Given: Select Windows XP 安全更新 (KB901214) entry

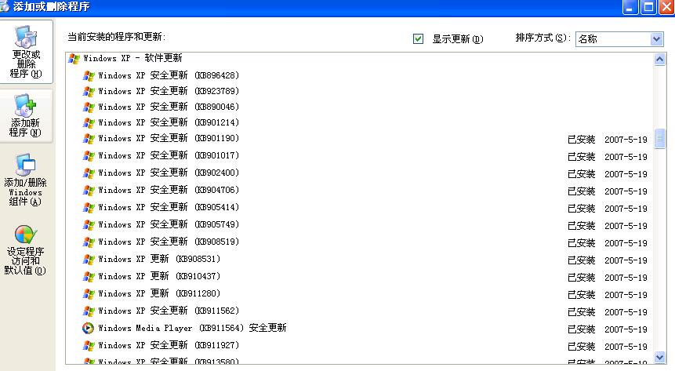Looking at the screenshot, I should click(x=169, y=122).
